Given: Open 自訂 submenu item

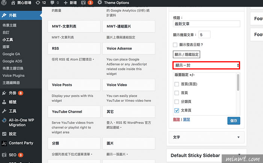Looking at the screenshot, I should coord(6,33).
